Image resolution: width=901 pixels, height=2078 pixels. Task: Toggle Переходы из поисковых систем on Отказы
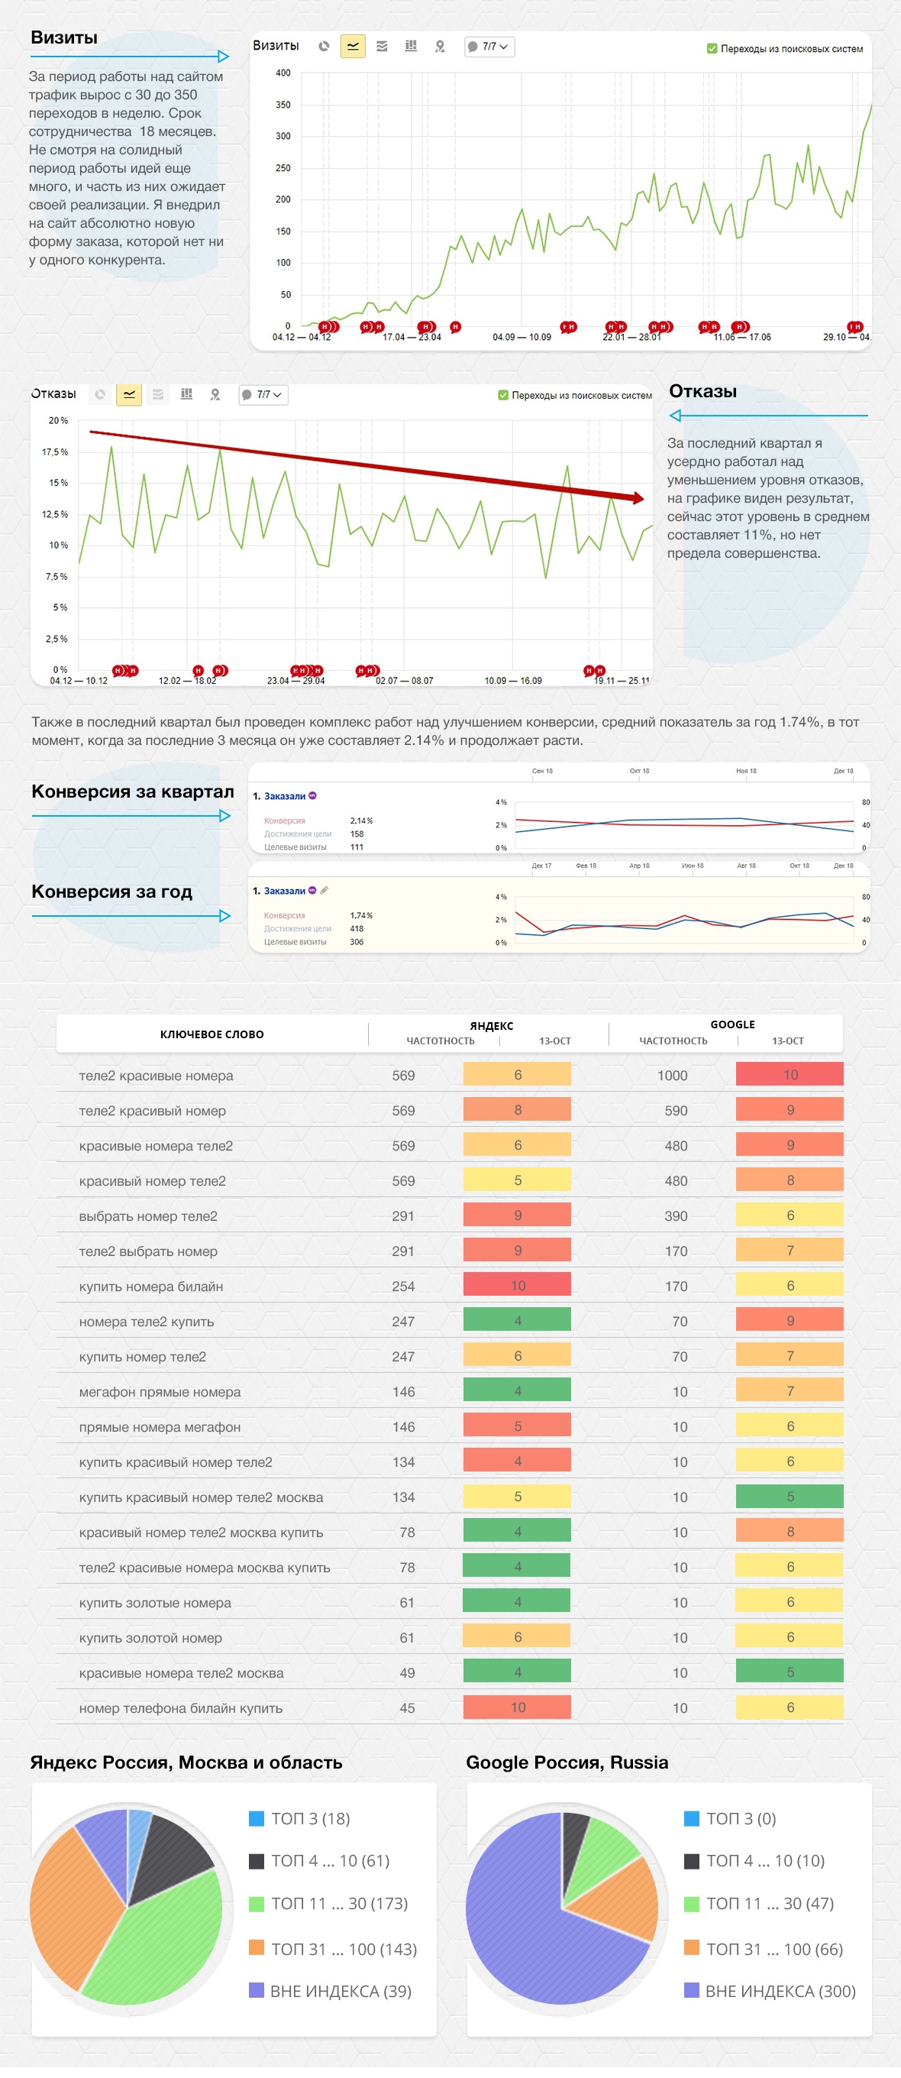coord(503,395)
